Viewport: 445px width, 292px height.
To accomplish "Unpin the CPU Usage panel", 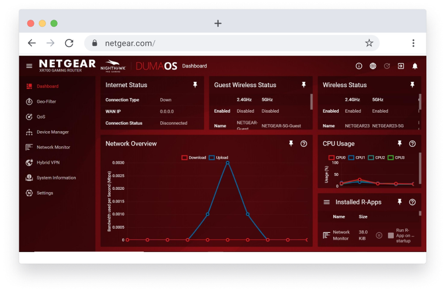I will [400, 143].
